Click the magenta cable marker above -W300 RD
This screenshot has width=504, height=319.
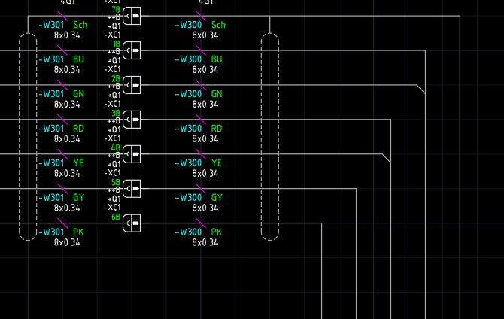[201, 120]
